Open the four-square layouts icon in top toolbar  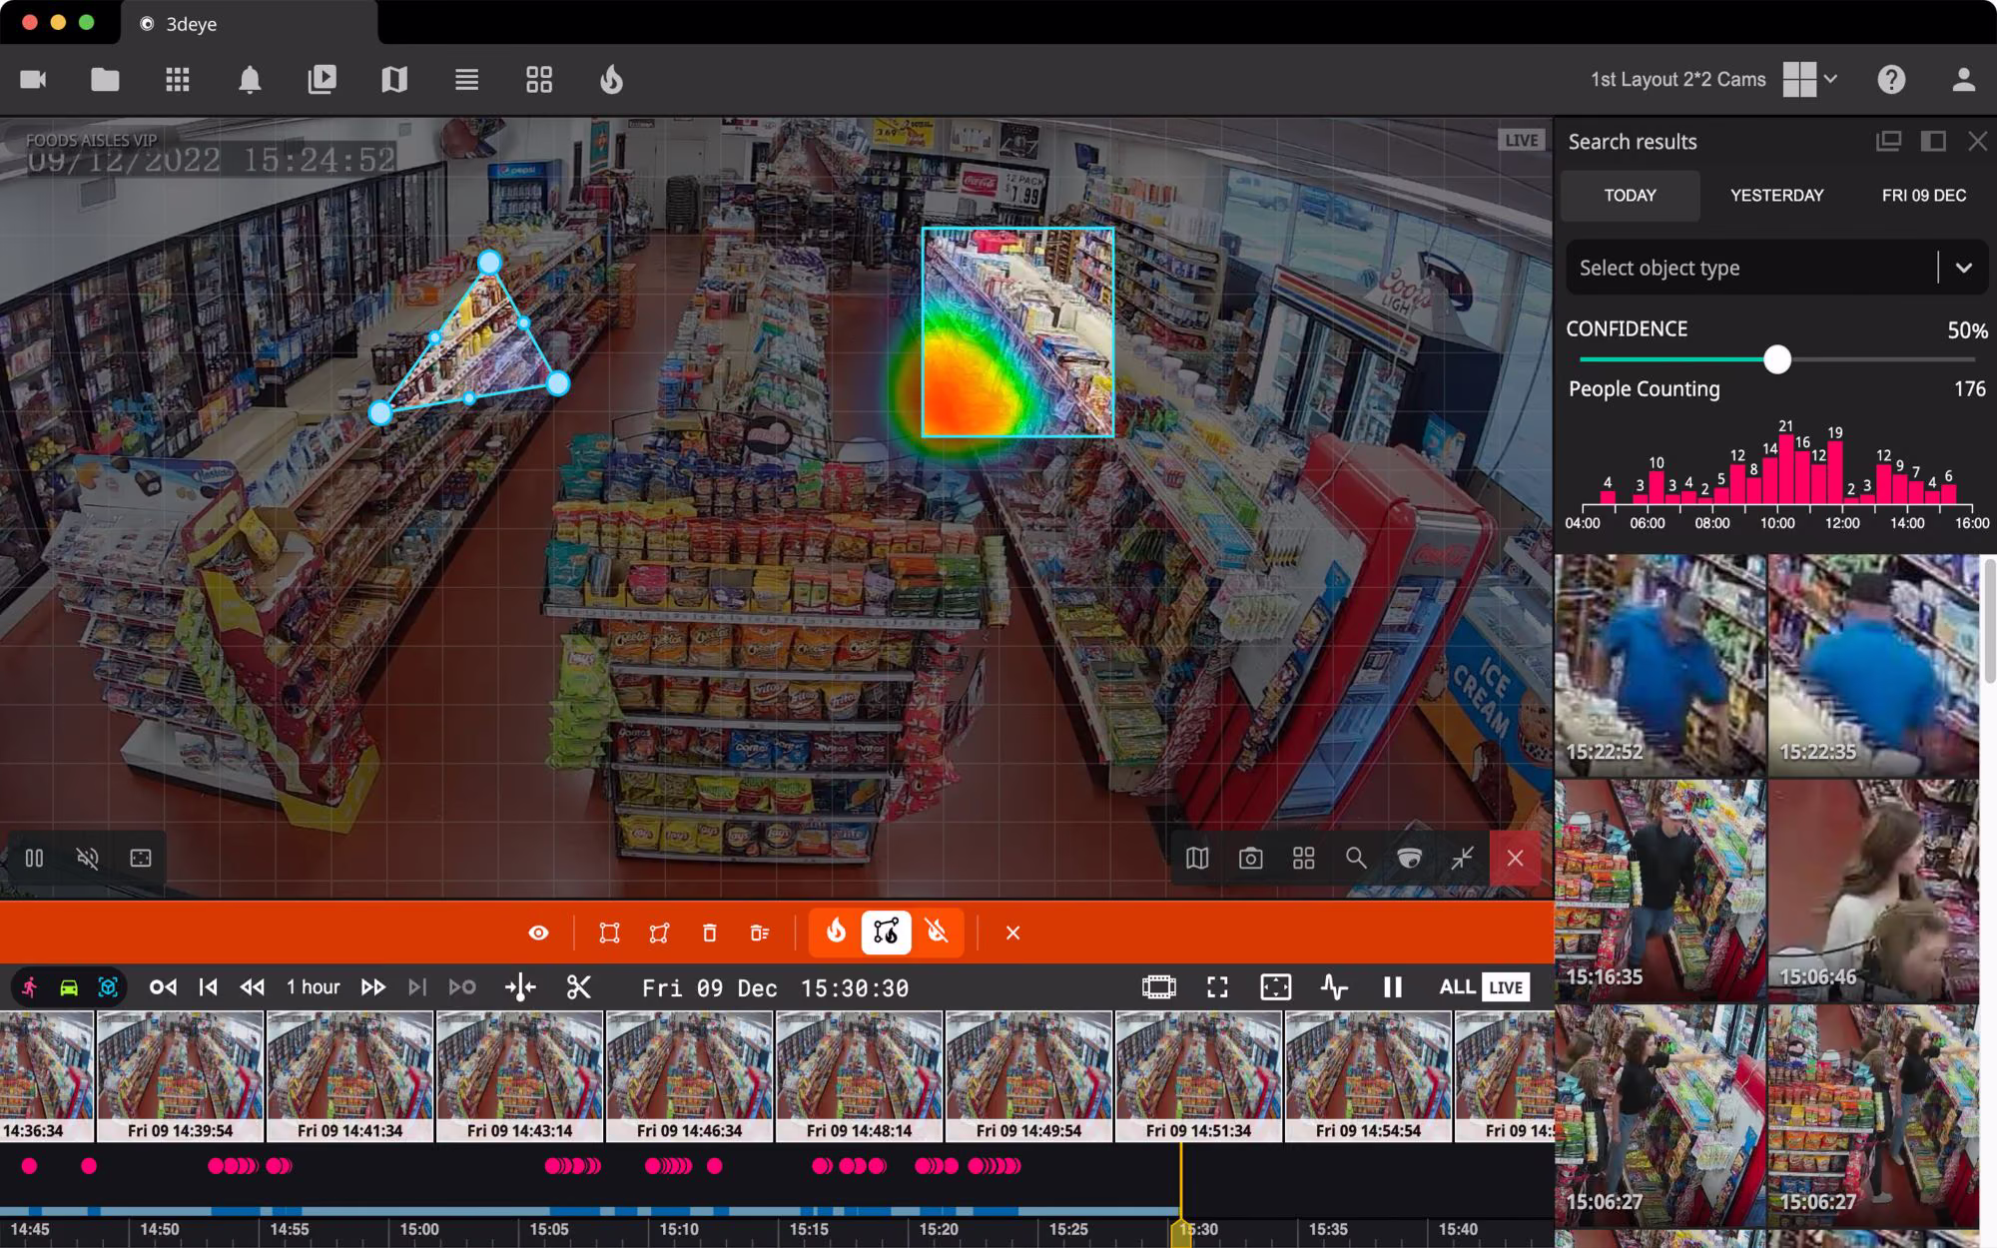pos(539,79)
